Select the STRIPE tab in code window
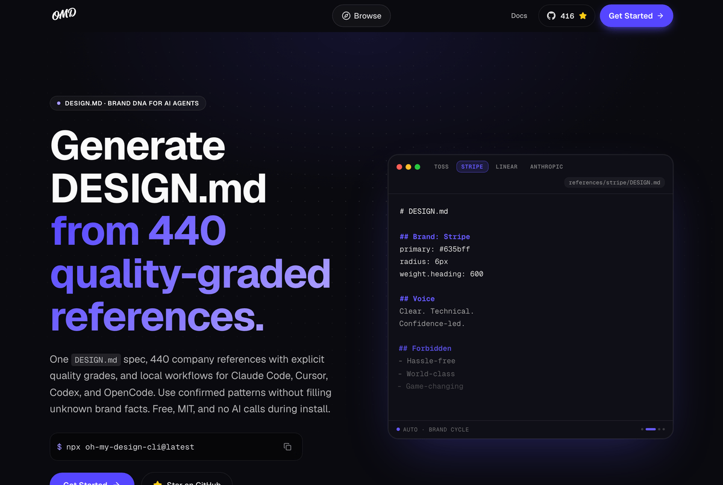Image resolution: width=723 pixels, height=485 pixels. coord(472,167)
